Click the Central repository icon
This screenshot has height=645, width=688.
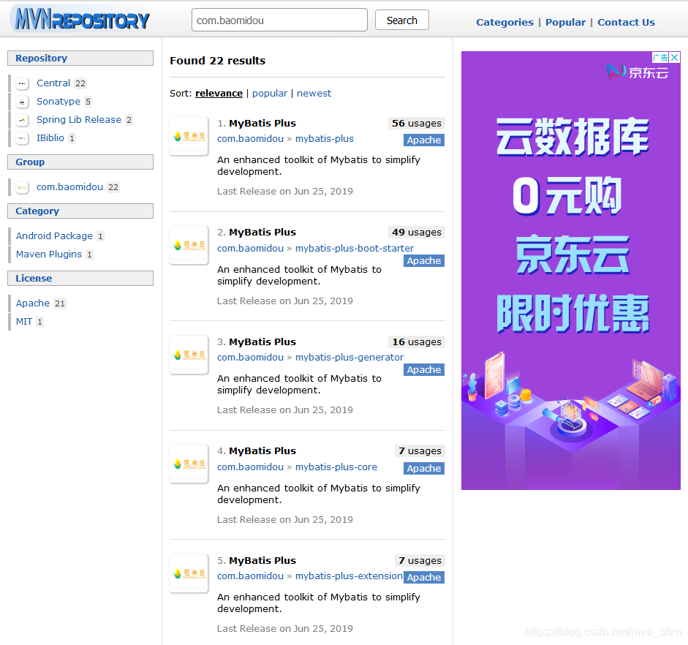pyautogui.click(x=22, y=83)
